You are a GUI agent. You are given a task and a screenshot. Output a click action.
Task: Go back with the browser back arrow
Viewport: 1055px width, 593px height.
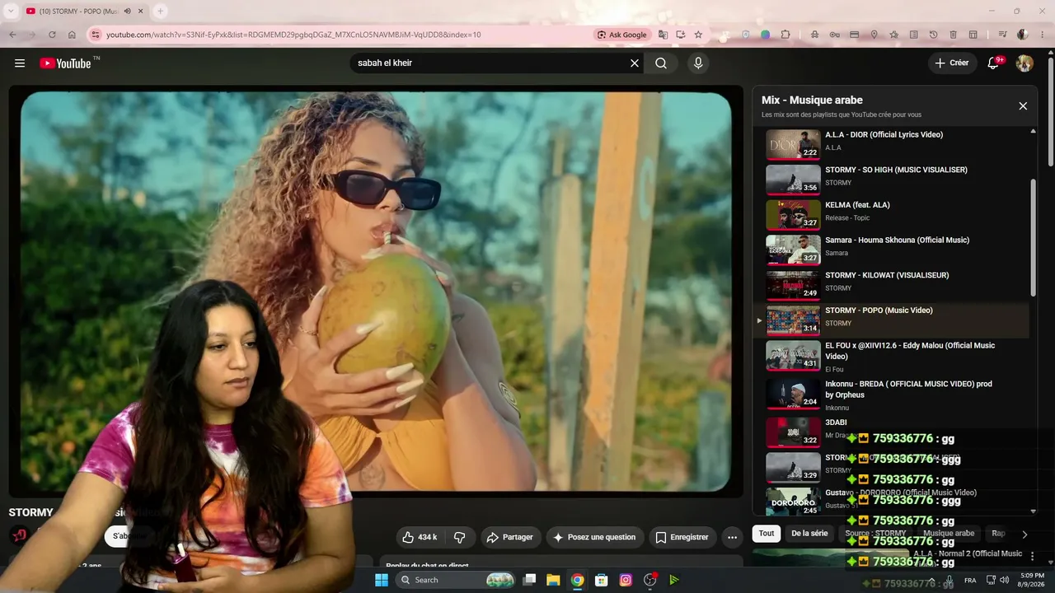12,35
